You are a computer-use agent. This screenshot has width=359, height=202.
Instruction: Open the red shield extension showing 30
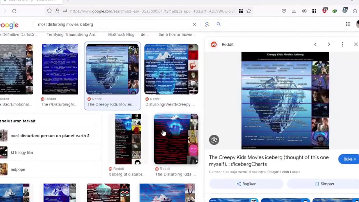pos(325,11)
